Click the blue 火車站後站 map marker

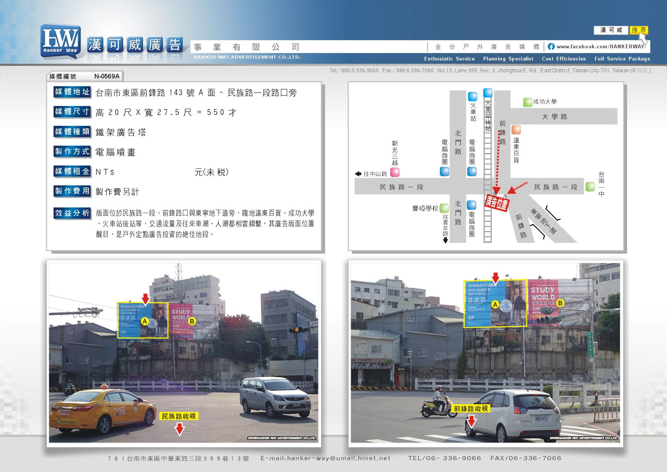click(x=488, y=93)
